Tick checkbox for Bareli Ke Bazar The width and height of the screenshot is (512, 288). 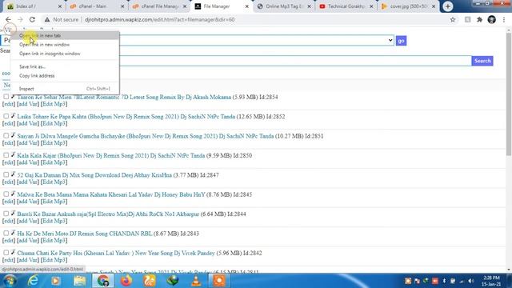pos(6,214)
